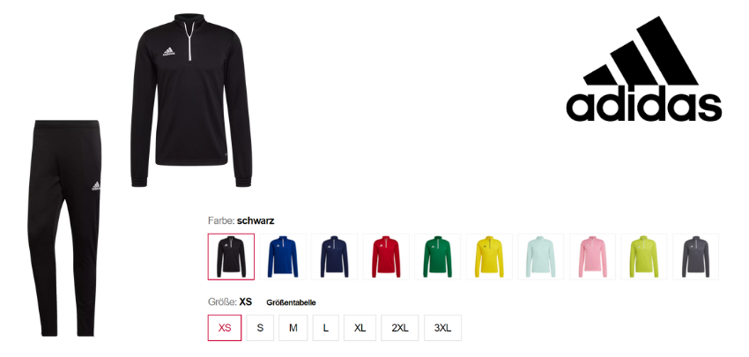Choose size XL button
The width and height of the screenshot is (749, 357).
tap(360, 328)
